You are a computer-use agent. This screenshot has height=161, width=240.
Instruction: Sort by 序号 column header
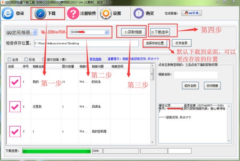tap(26, 66)
